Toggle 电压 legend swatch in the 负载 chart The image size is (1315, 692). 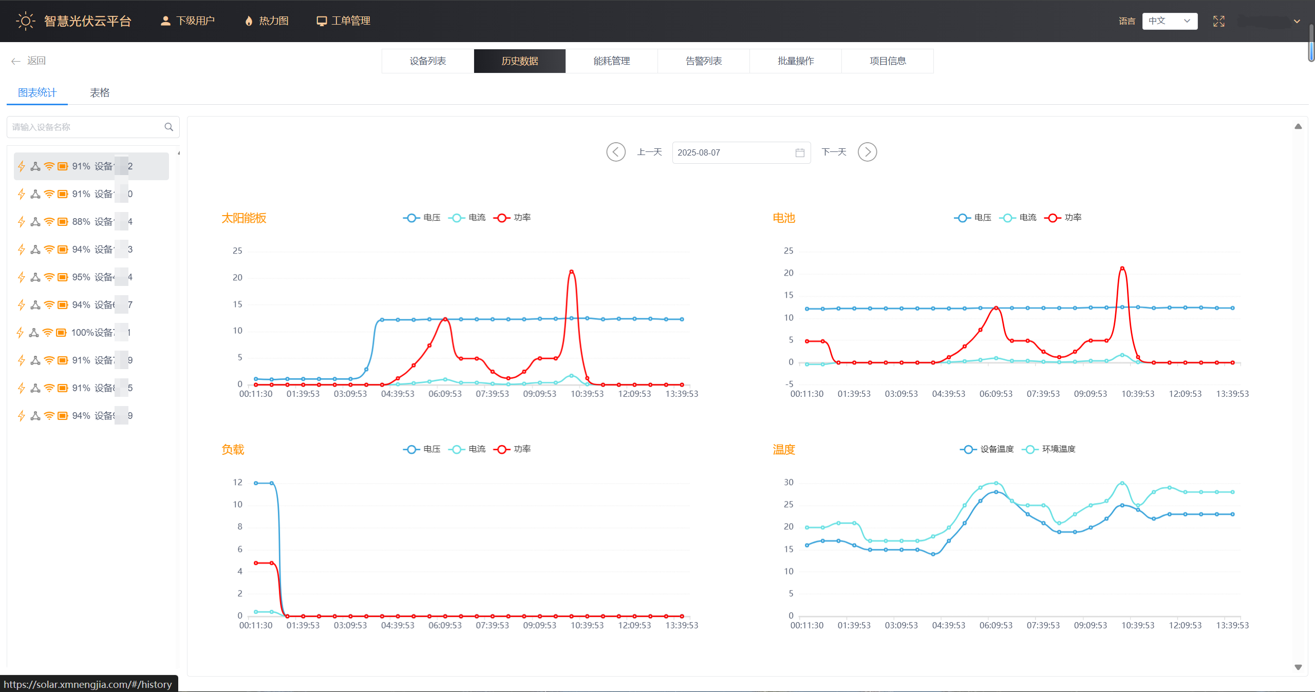pos(411,449)
